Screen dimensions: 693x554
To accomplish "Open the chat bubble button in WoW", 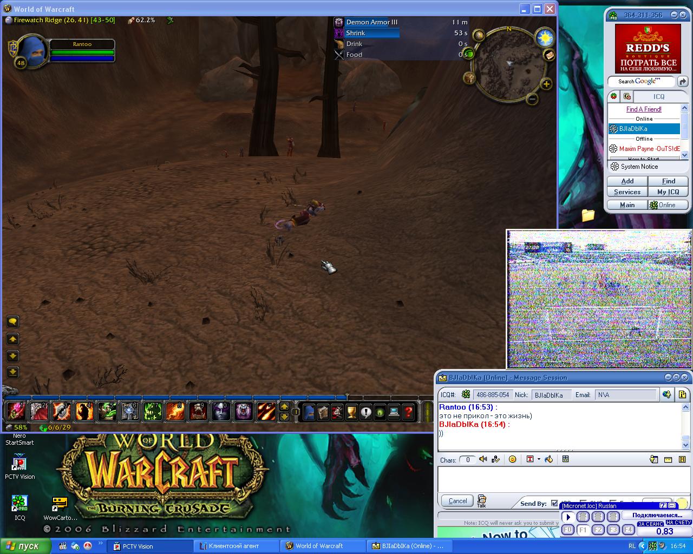I will click(x=12, y=321).
